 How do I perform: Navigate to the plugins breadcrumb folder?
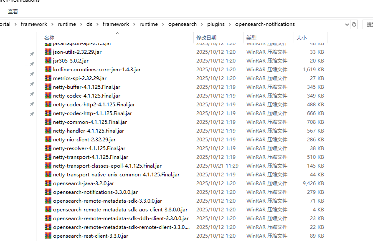tap(216, 24)
